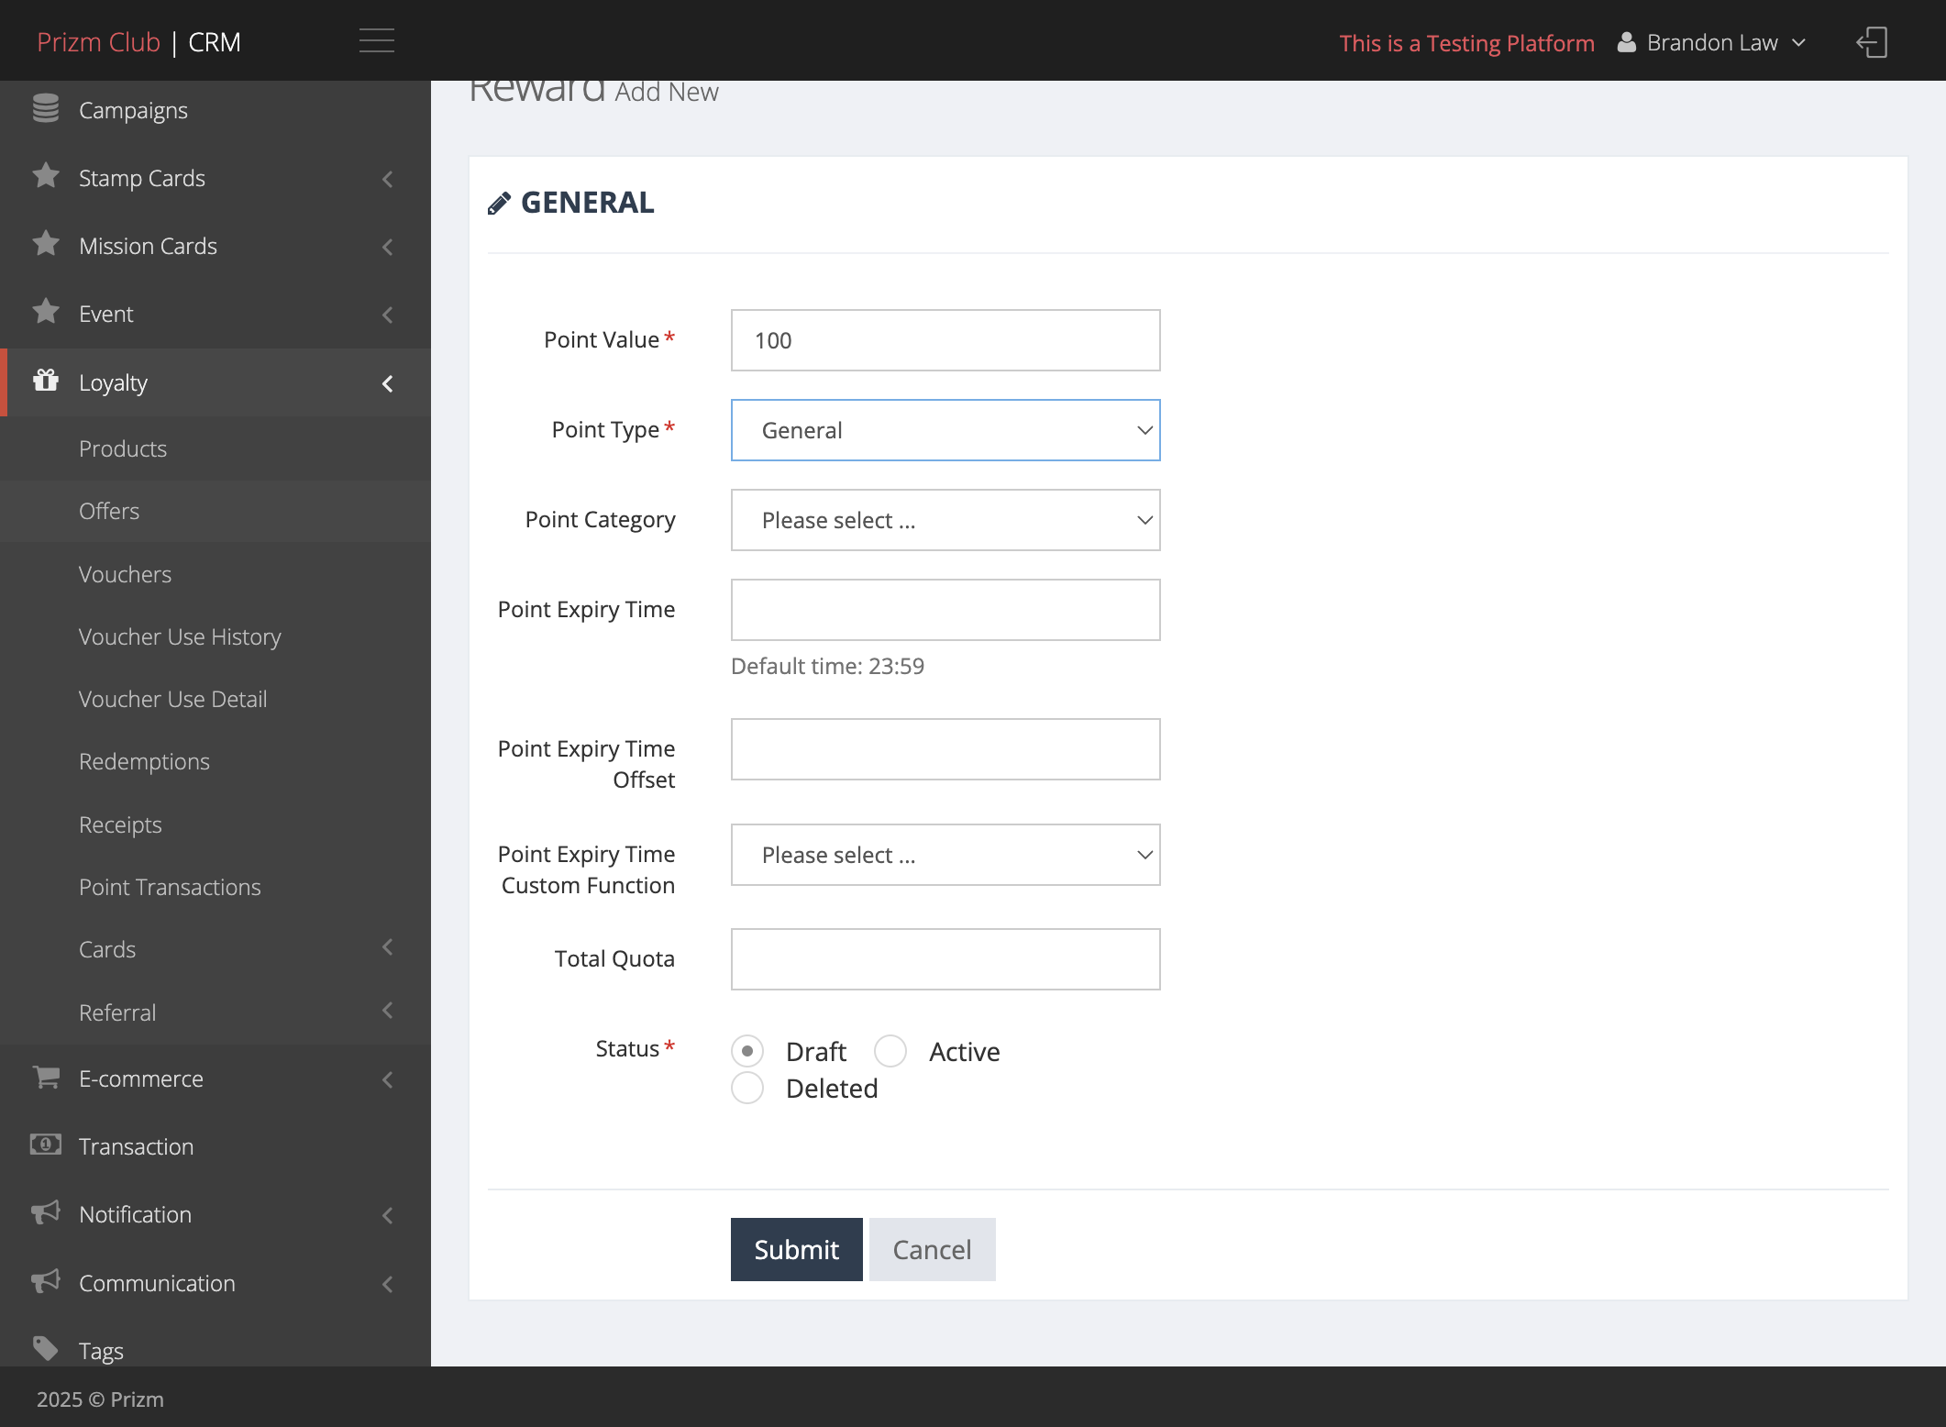Screen dimensions: 1946x1427
Task: Select the Draft status radio button
Action: click(x=747, y=1051)
